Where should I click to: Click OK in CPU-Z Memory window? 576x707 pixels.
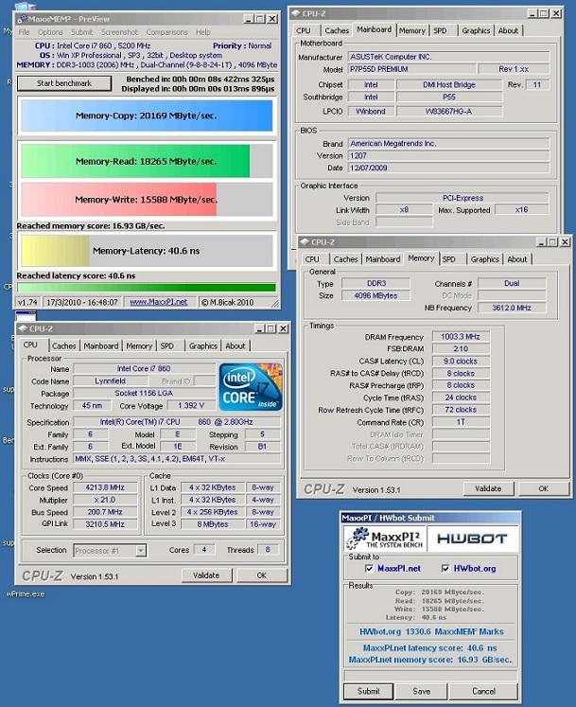click(x=544, y=488)
